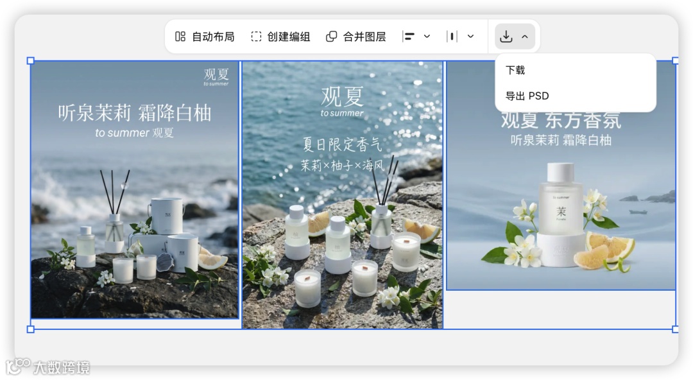Click the top-left selection handle
The image size is (693, 380).
click(x=31, y=60)
